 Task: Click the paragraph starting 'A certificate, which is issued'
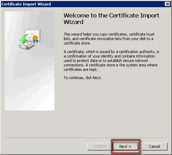(x=111, y=61)
